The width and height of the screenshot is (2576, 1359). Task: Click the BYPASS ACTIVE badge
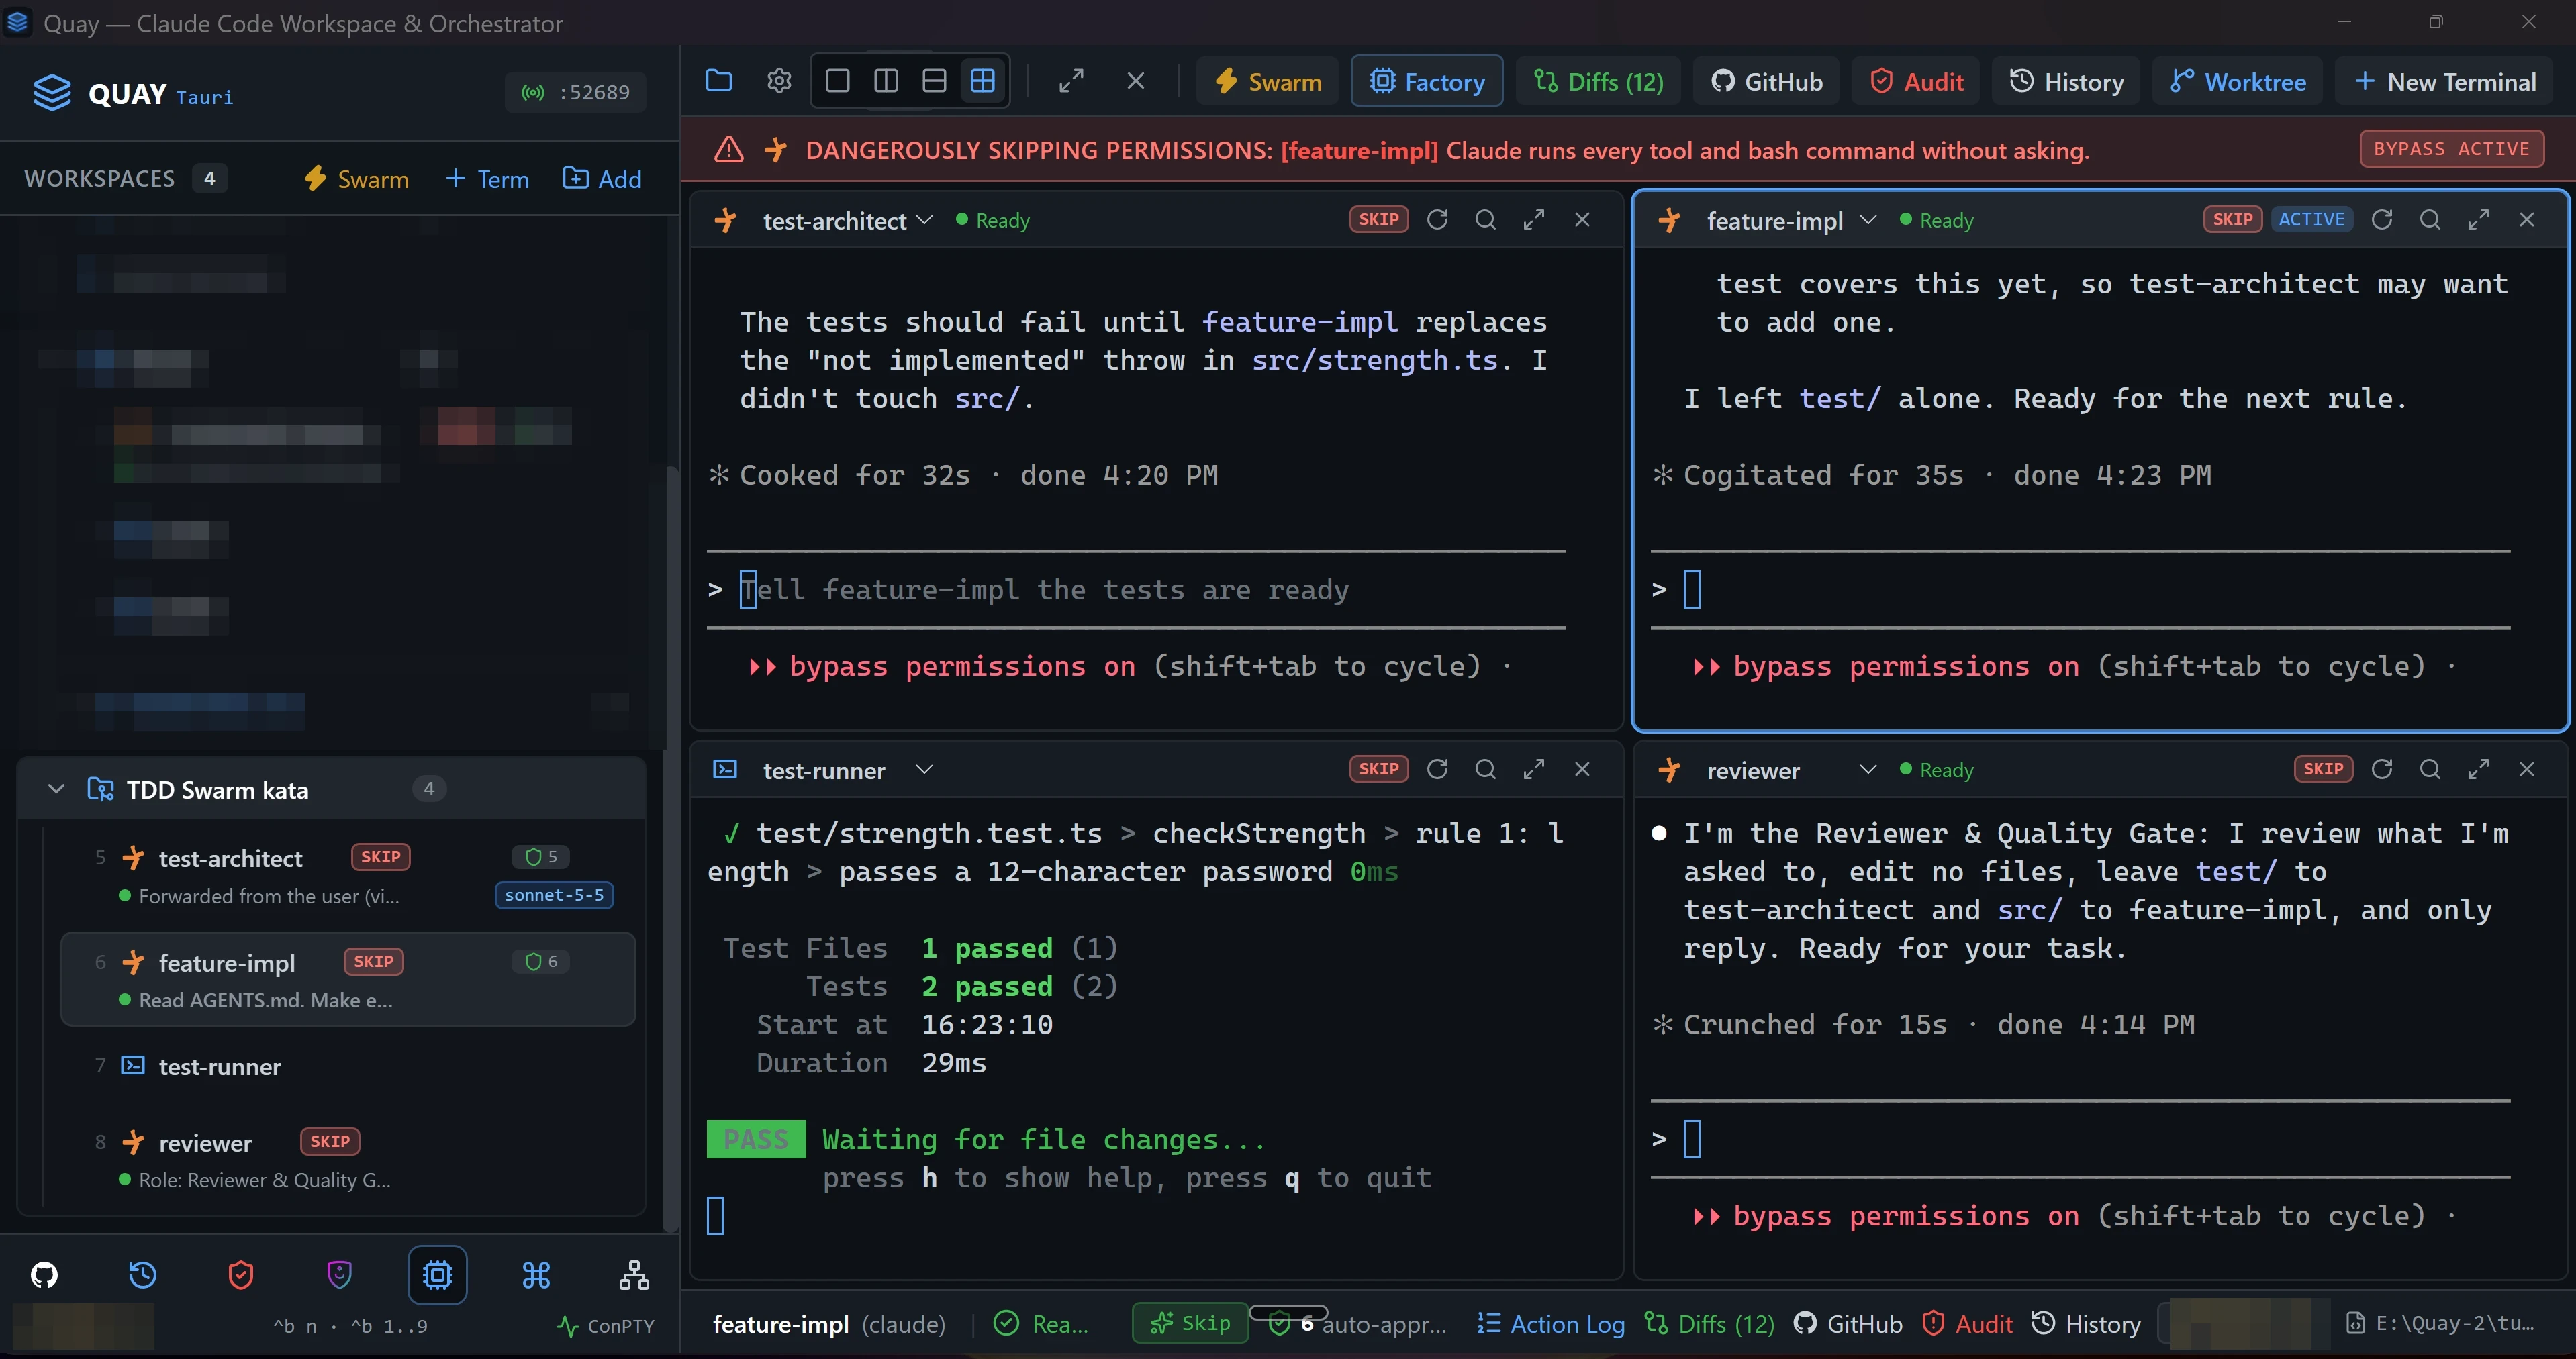coord(2451,149)
